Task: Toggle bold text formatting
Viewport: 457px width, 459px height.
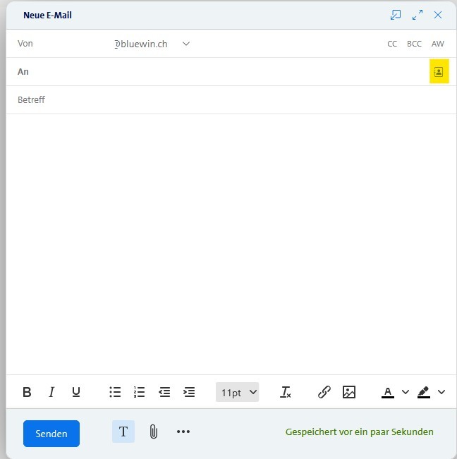Action: coord(27,392)
